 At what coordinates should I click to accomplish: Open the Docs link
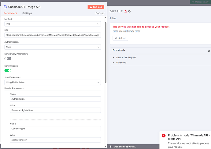click(x=100, y=13)
